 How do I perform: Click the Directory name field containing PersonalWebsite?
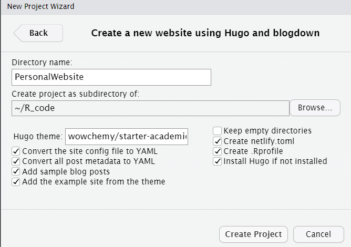(x=111, y=77)
